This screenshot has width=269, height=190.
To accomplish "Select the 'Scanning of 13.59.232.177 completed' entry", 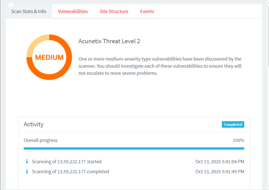I will 70,172.
